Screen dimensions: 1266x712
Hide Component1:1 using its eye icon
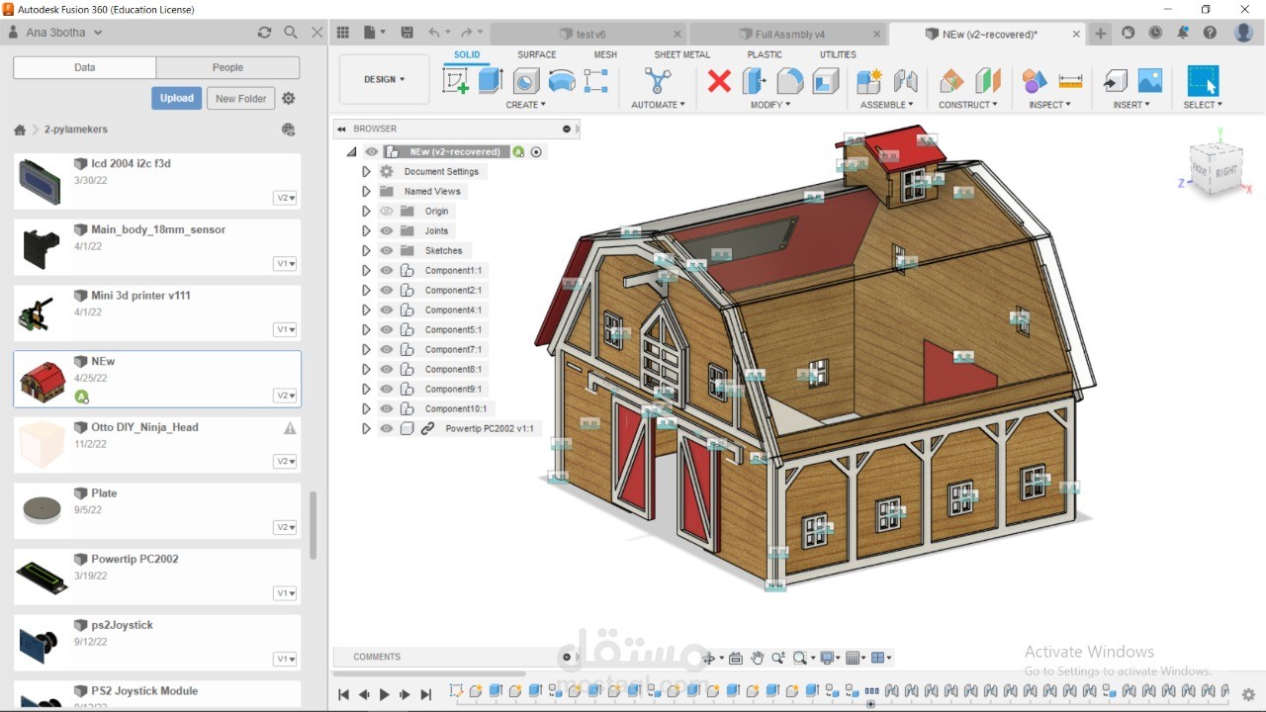pos(387,270)
